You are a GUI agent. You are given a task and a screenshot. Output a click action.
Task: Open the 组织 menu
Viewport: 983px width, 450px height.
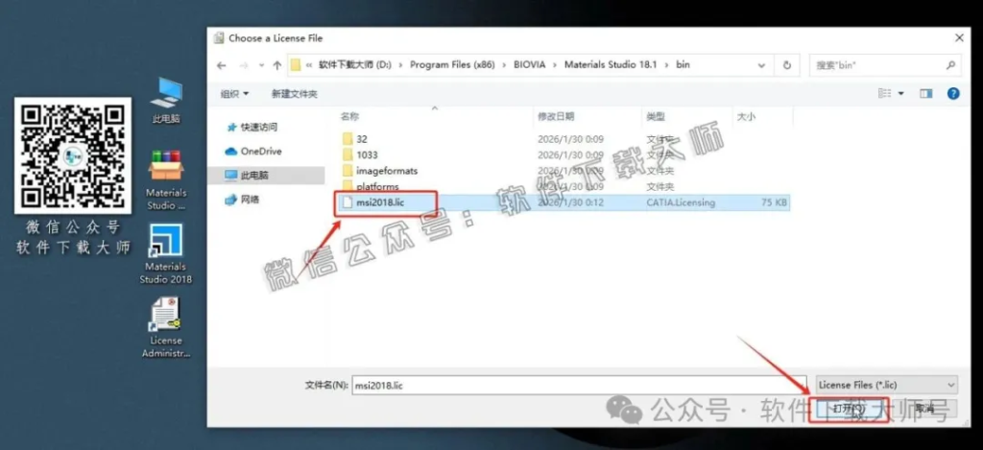(234, 94)
